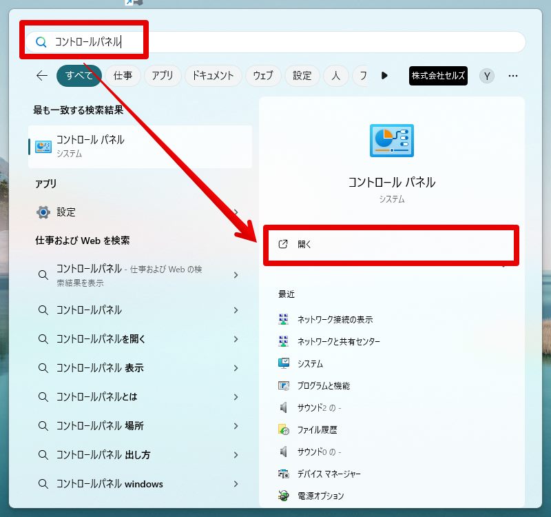Open the three-dot more options menu

click(x=512, y=76)
